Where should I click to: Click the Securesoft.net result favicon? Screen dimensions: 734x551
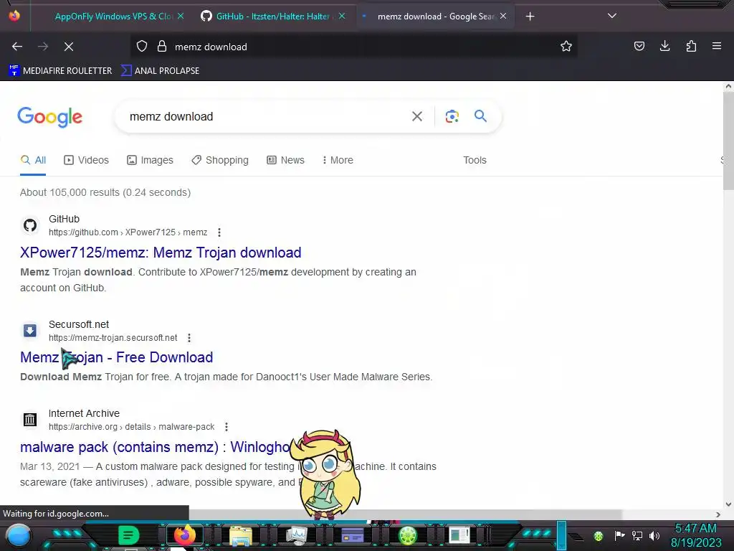click(x=30, y=331)
